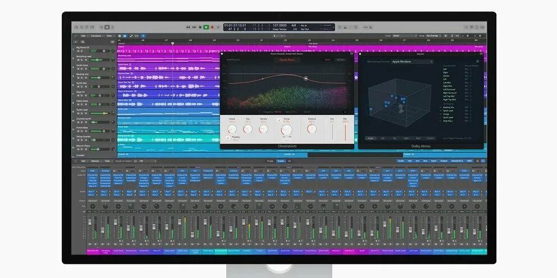Image resolution: width=557 pixels, height=278 pixels.
Task: Open the Sends on Faders Off dropdown
Action: [x=148, y=161]
